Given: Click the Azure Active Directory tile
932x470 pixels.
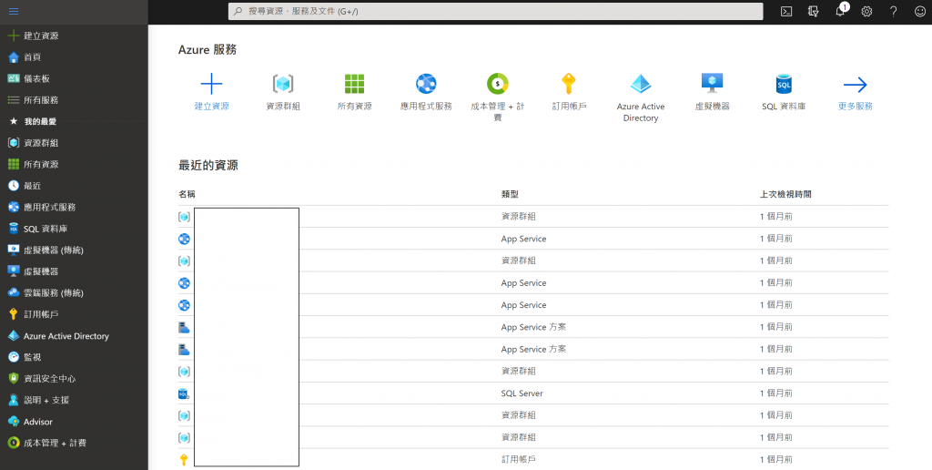Looking at the screenshot, I should [641, 97].
